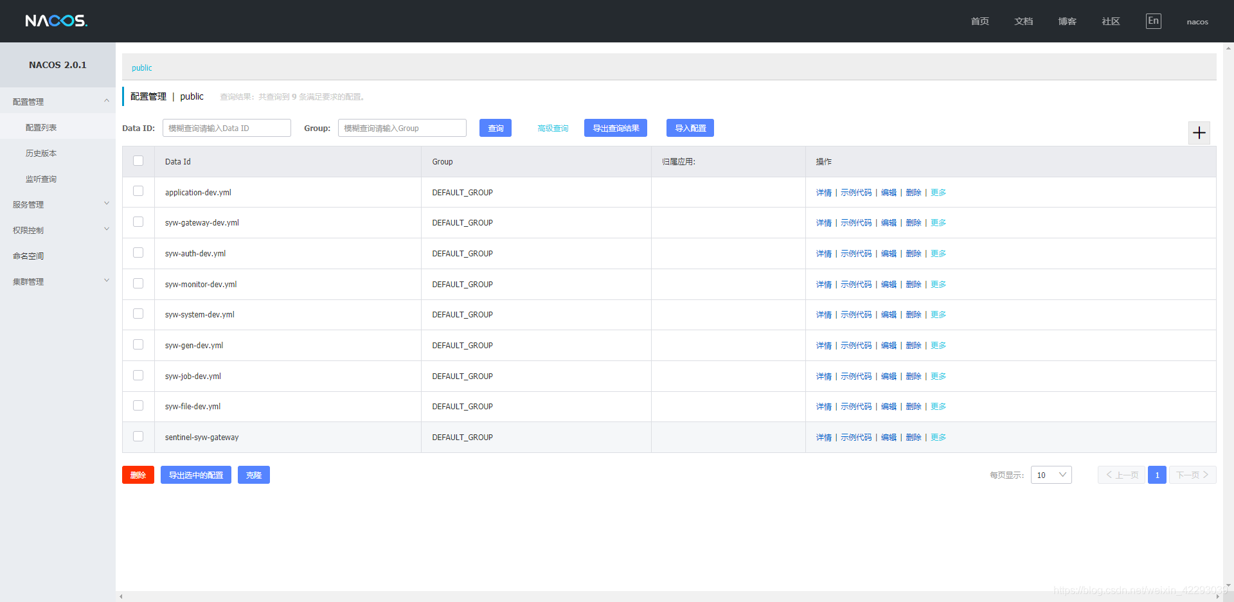The width and height of the screenshot is (1234, 602).
Task: Click the horizontal scrollbar at page bottom
Action: [x=670, y=597]
